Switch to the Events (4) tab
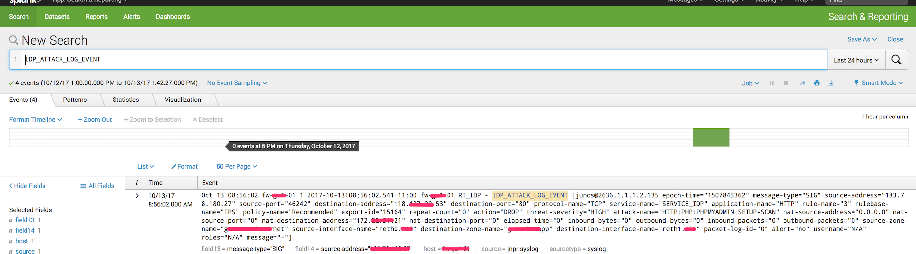Image resolution: width=916 pixels, height=254 pixels. point(23,100)
